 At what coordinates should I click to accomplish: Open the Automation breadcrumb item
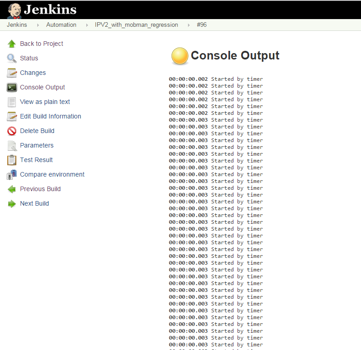coord(61,25)
